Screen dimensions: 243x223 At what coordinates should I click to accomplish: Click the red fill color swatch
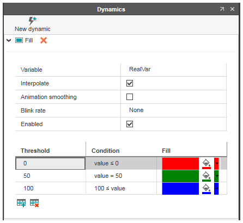pos(180,164)
